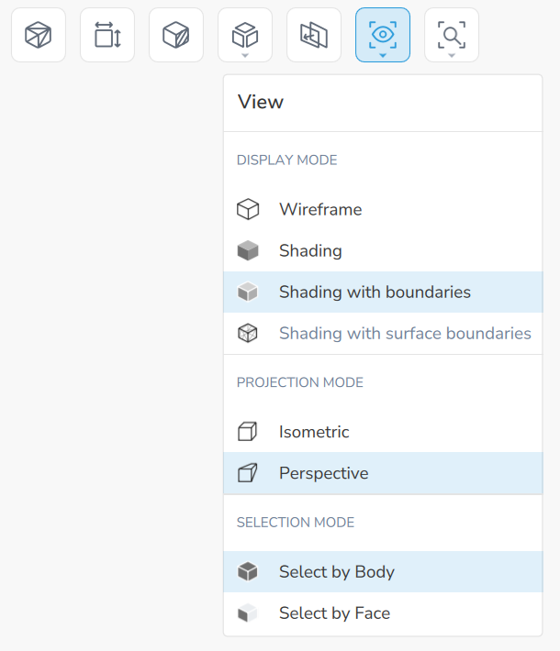
Task: Click the overlapping planes with arrow icon
Action: coord(314,35)
